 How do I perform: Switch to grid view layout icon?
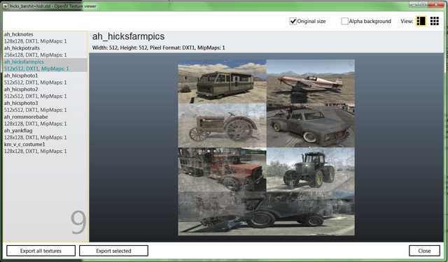click(434, 21)
